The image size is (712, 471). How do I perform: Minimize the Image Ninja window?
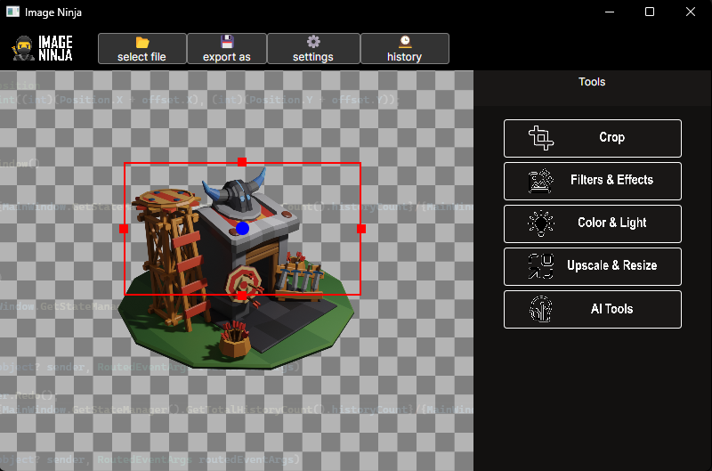(610, 12)
